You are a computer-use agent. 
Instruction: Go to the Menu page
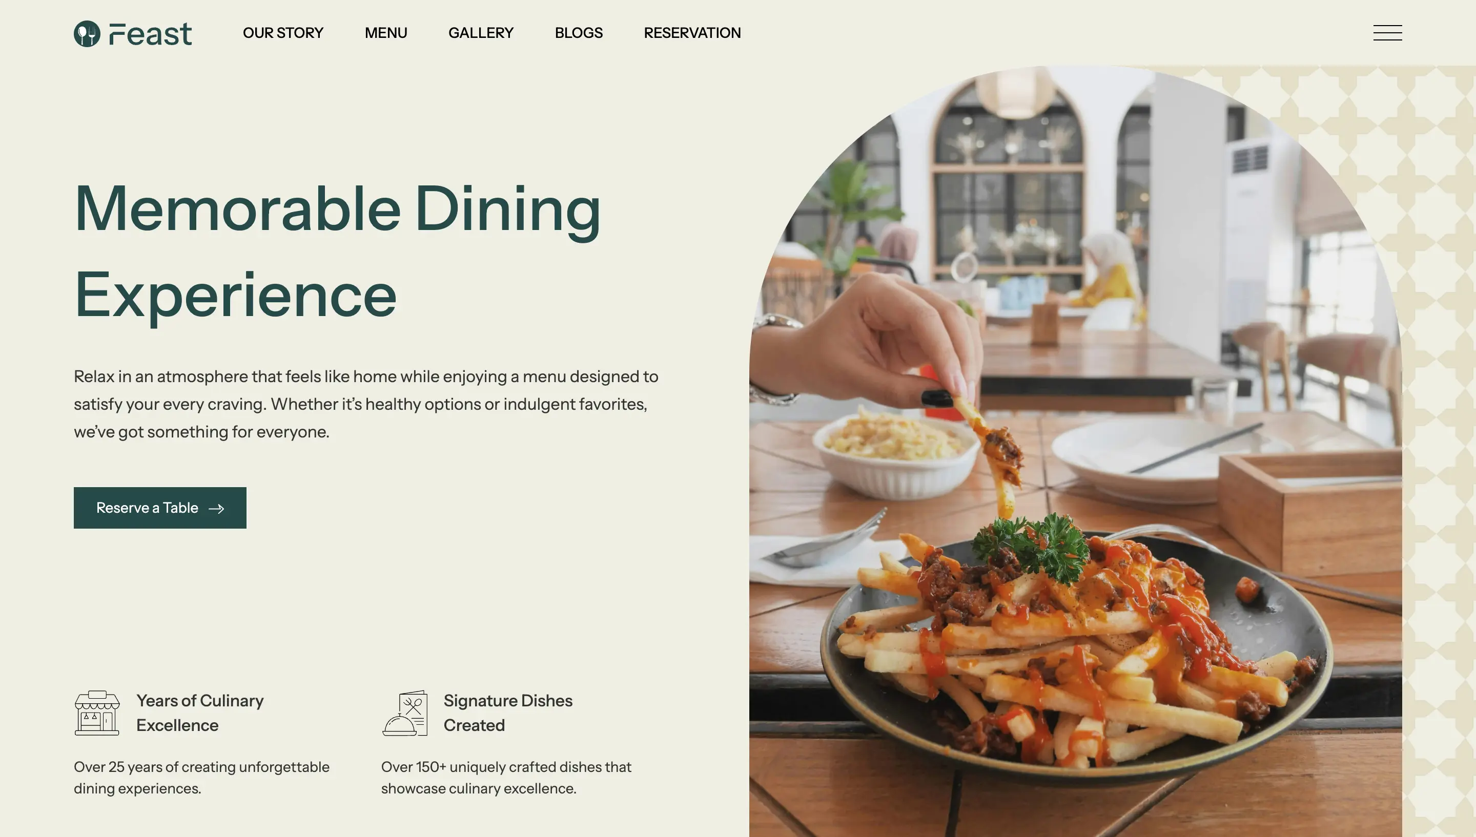(x=386, y=33)
